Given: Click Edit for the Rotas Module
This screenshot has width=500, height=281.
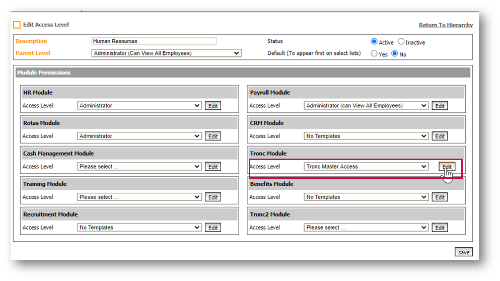Looking at the screenshot, I should pyautogui.click(x=213, y=136).
